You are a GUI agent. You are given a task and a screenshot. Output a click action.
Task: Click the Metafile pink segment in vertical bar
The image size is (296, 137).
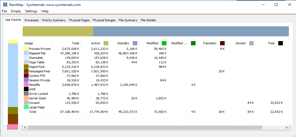click(x=13, y=127)
